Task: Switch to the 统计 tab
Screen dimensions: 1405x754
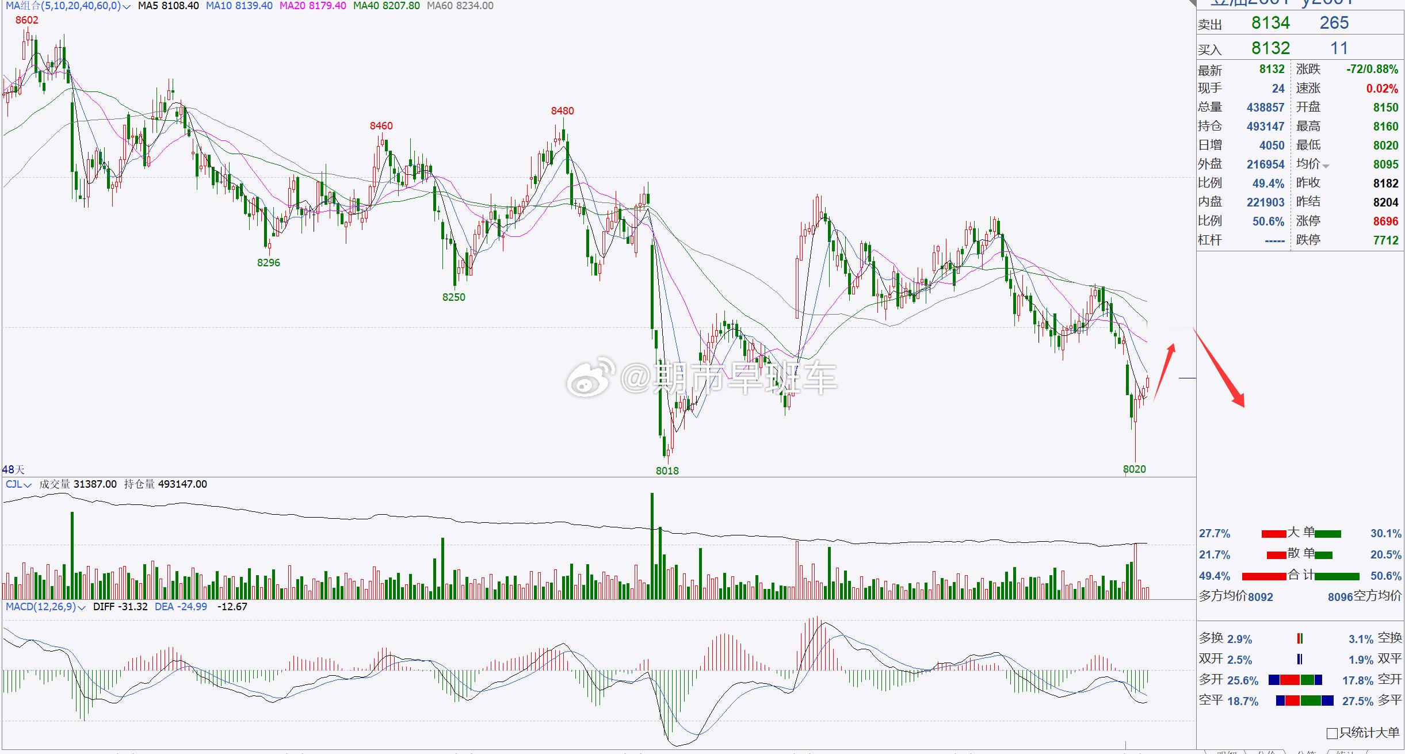Action: pyautogui.click(x=1345, y=752)
